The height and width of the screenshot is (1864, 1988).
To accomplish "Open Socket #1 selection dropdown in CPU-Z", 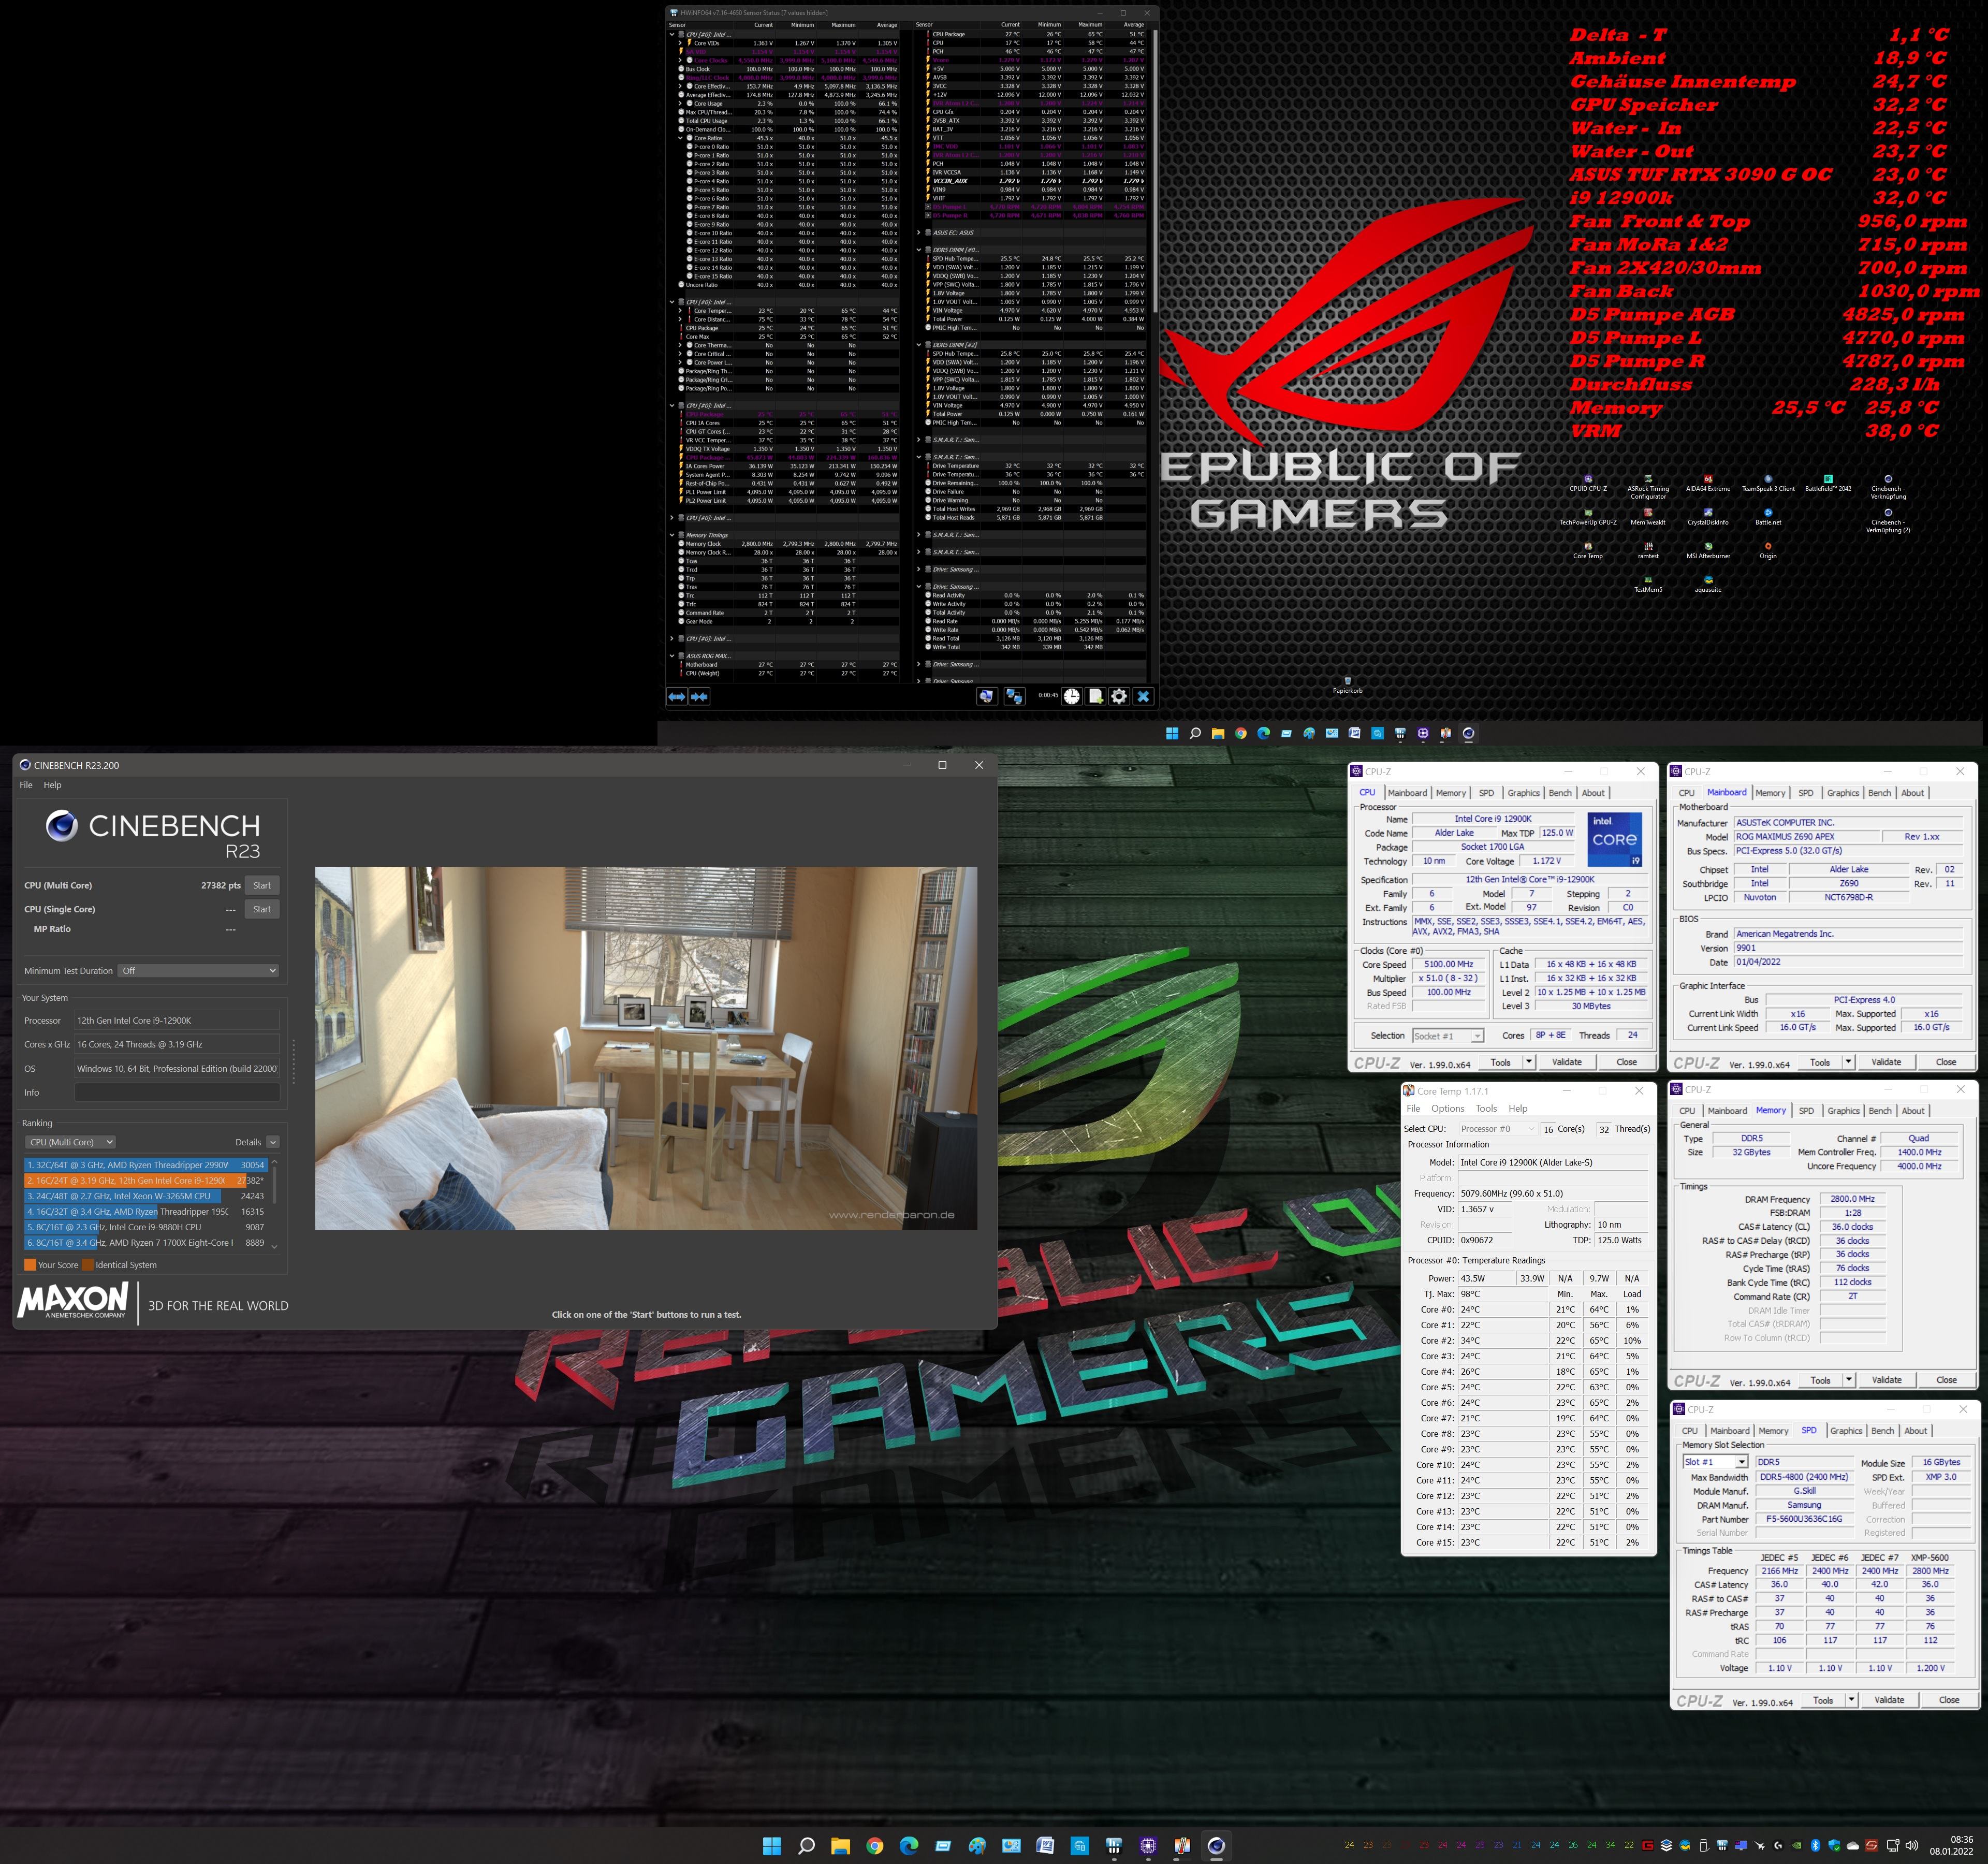I will pos(1447,1035).
